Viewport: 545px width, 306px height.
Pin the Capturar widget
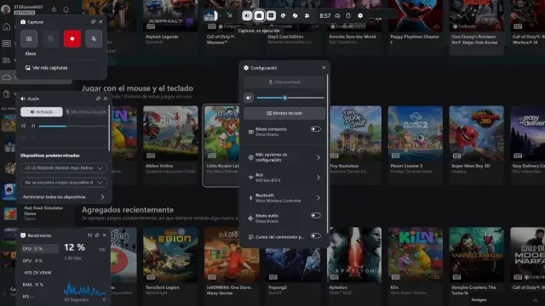point(93,22)
